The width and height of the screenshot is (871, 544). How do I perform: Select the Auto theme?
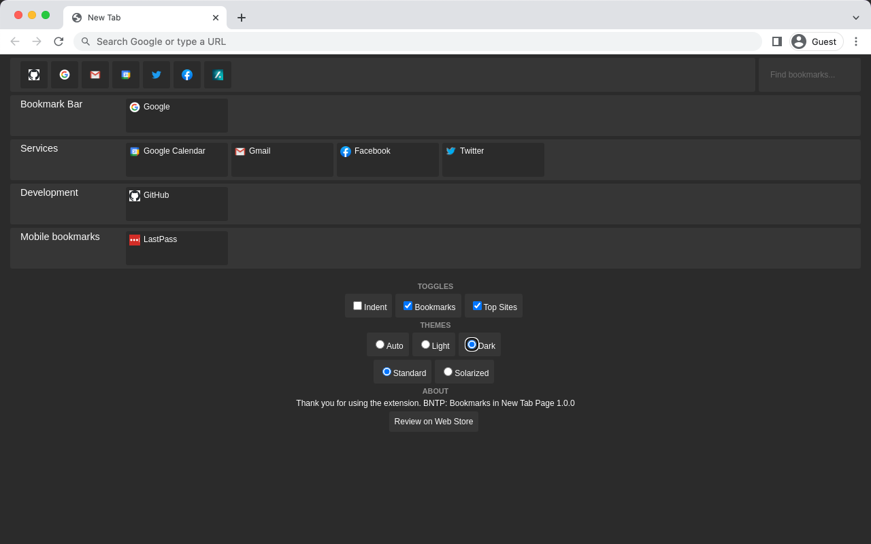(x=380, y=344)
